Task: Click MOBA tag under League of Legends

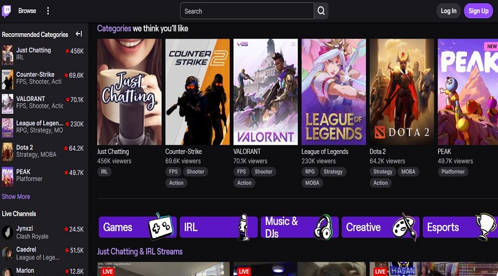Action: pyautogui.click(x=312, y=183)
